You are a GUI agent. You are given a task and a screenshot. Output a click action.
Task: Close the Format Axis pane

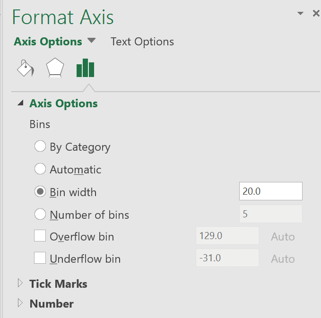(316, 14)
